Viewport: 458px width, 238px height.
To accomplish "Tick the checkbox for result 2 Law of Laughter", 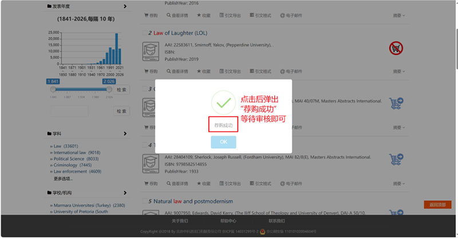I will click(x=144, y=33).
